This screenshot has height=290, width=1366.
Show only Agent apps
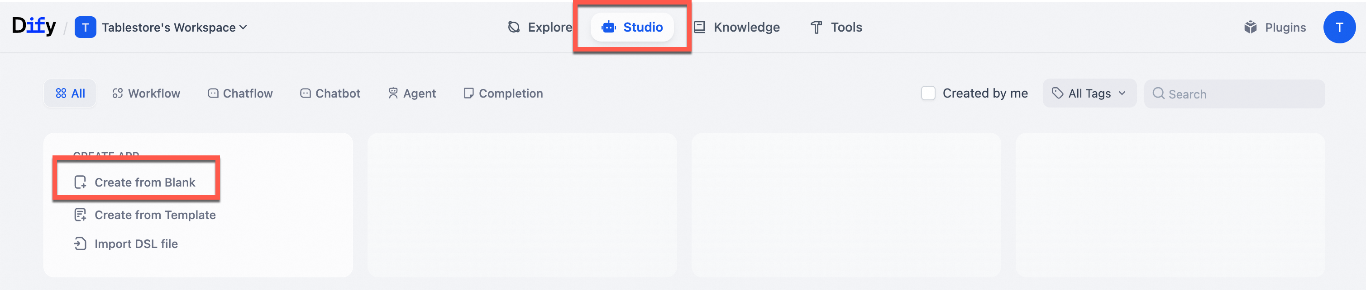point(412,94)
